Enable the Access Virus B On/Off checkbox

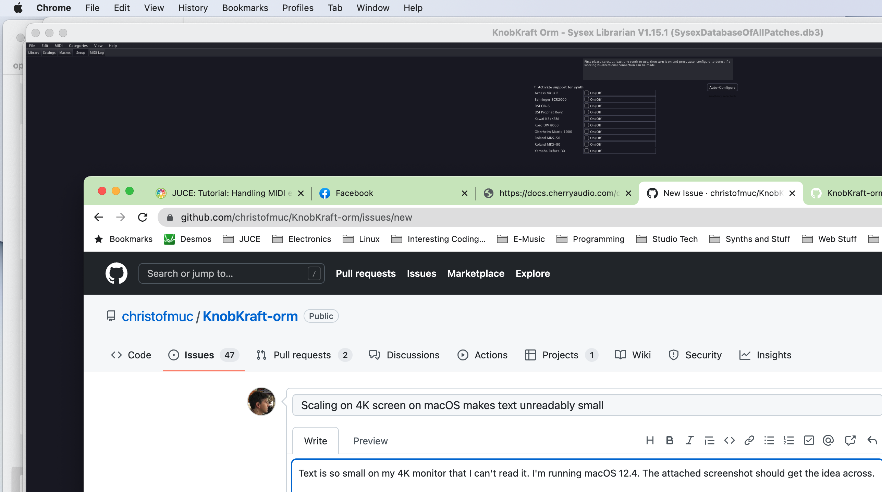pos(587,93)
